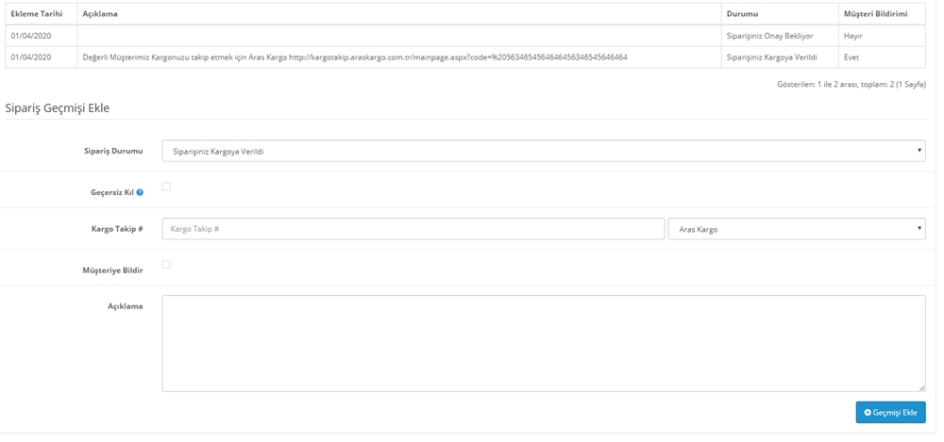Click the Açıklama form label

[x=126, y=306]
